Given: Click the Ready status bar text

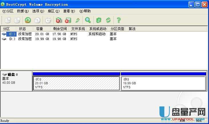Looking at the screenshot, I should tap(5, 121).
